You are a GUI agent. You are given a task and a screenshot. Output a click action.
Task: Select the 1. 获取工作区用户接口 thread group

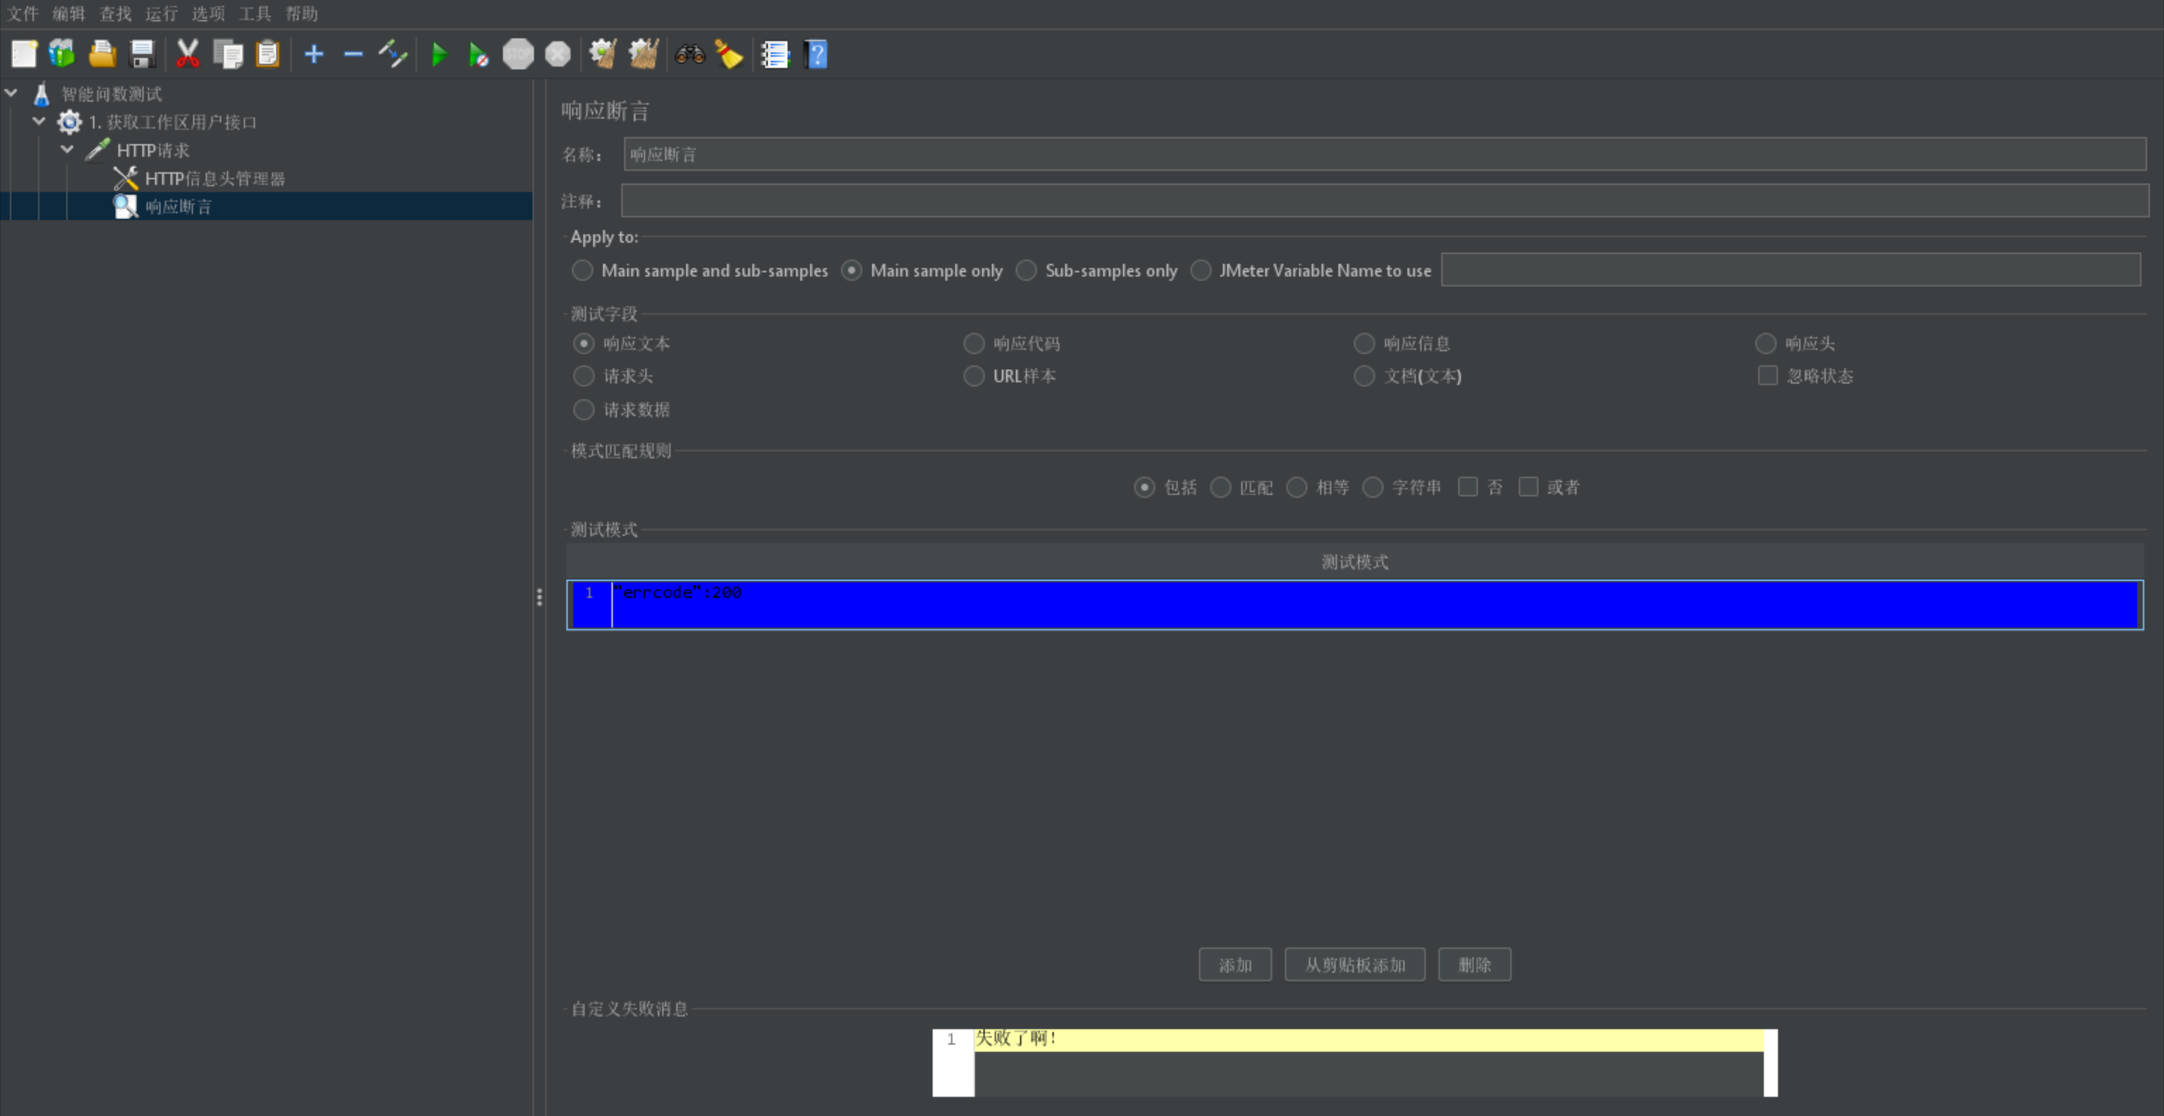point(173,123)
